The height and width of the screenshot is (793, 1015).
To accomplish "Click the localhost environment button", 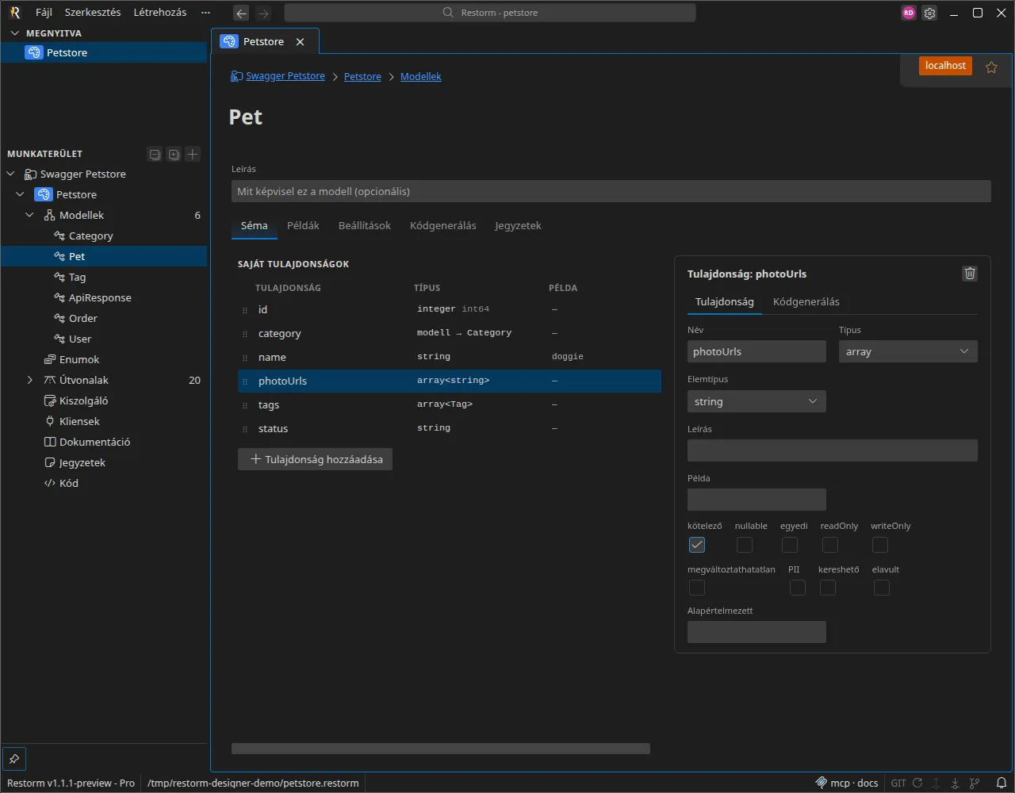I will 945,66.
